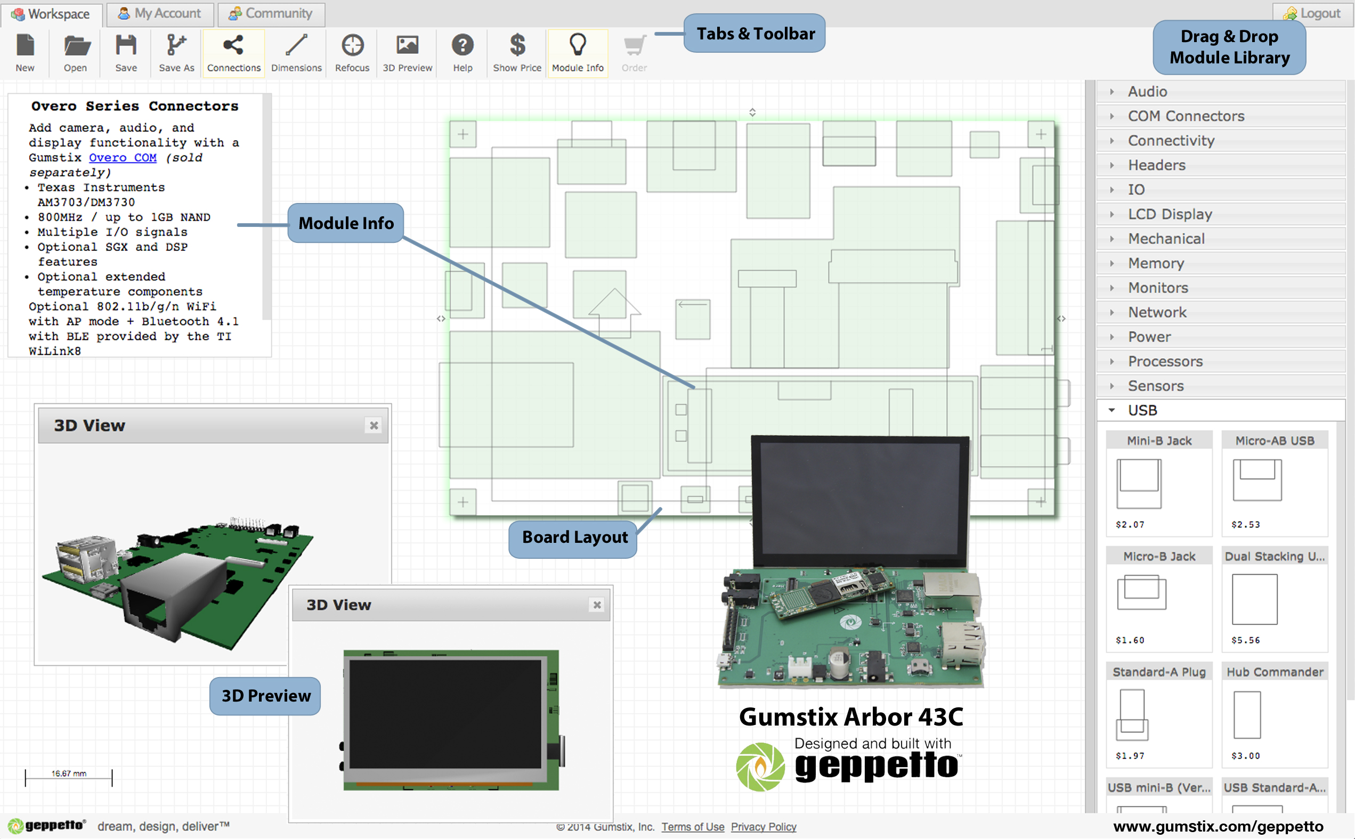Expand the Connectivity category
The image size is (1355, 839).
coord(1221,141)
